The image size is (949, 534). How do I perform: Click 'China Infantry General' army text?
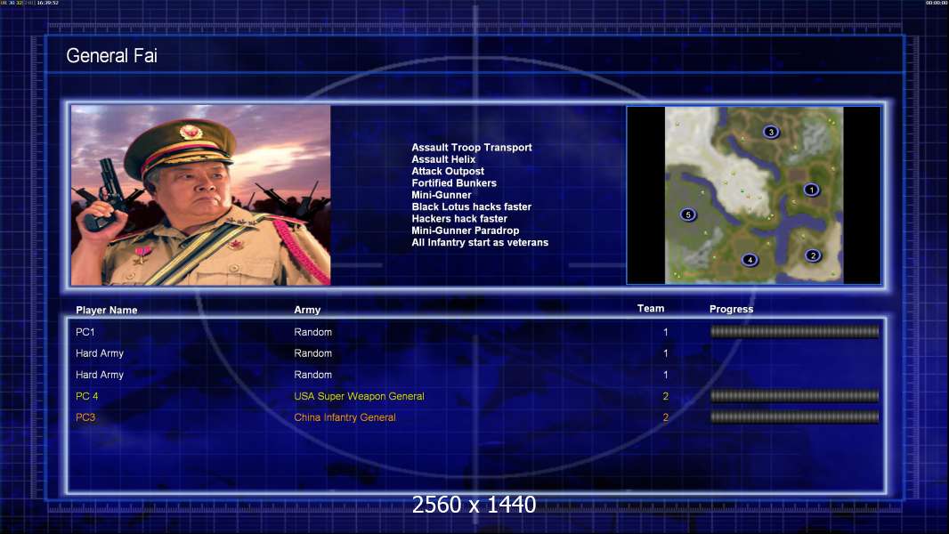[345, 417]
